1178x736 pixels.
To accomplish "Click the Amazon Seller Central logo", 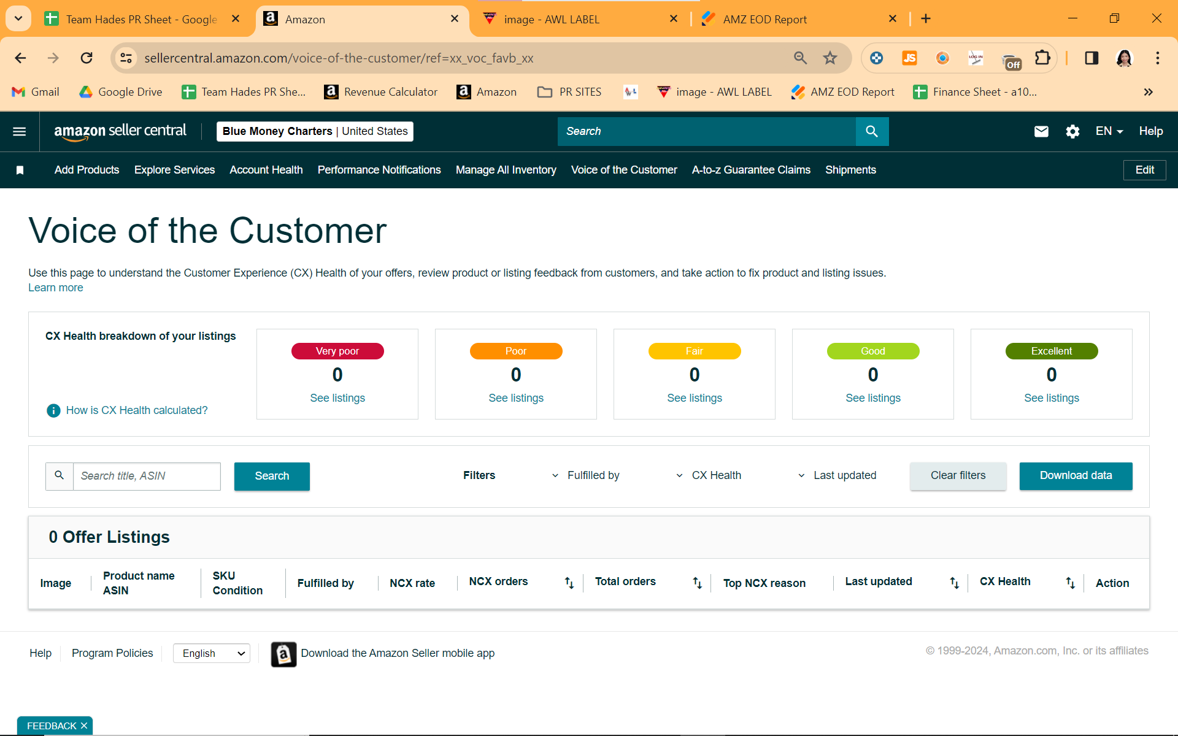I will [120, 131].
